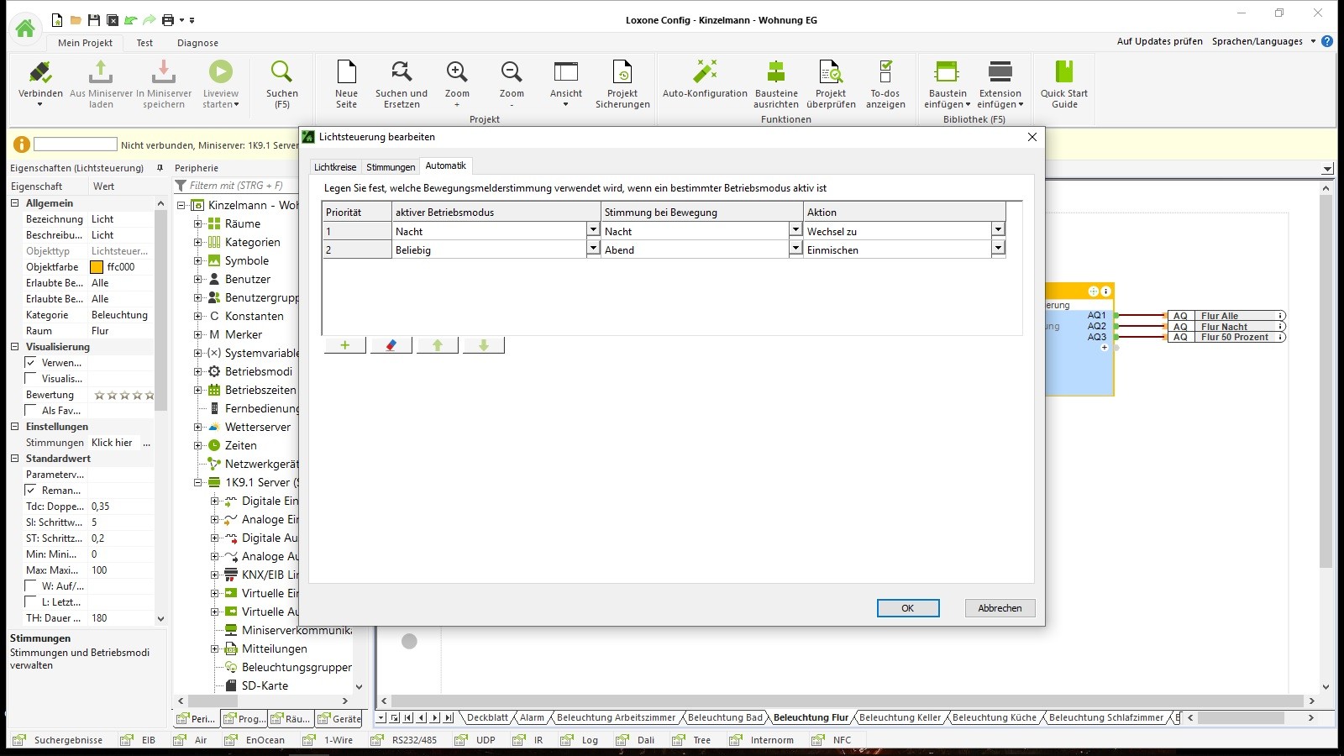Viewport: 1344px width, 756px height.
Task: Click the OK button
Action: click(907, 608)
